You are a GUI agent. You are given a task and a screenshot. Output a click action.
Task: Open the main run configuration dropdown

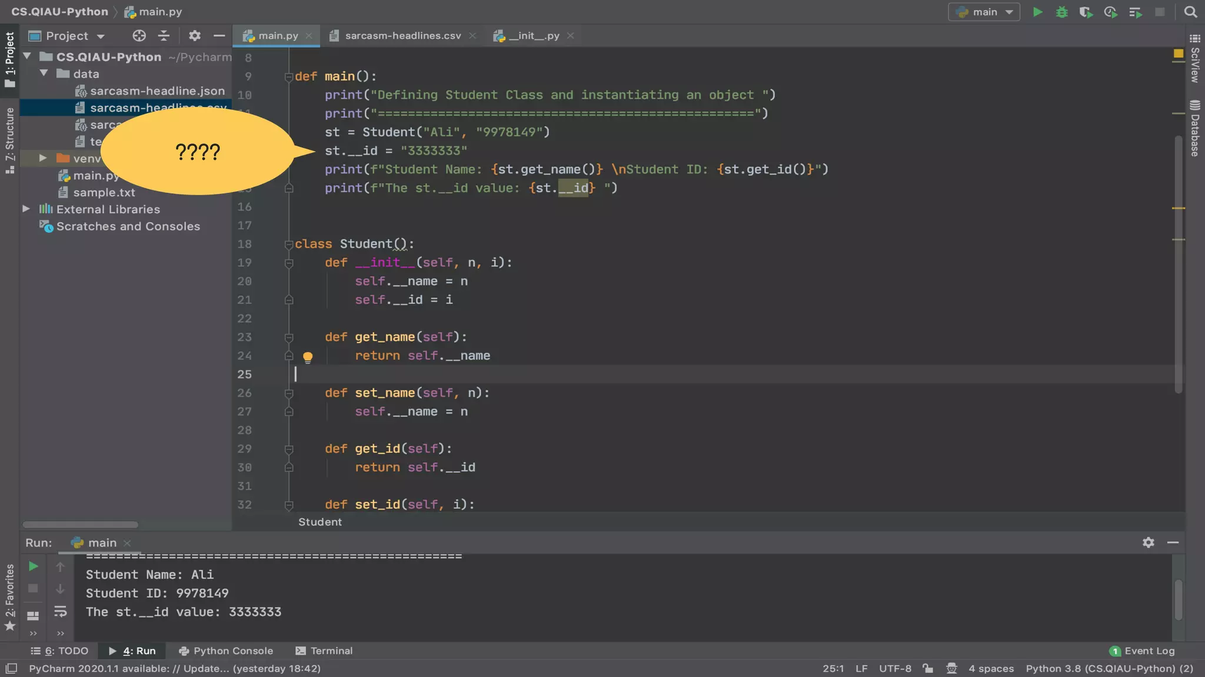tap(984, 12)
